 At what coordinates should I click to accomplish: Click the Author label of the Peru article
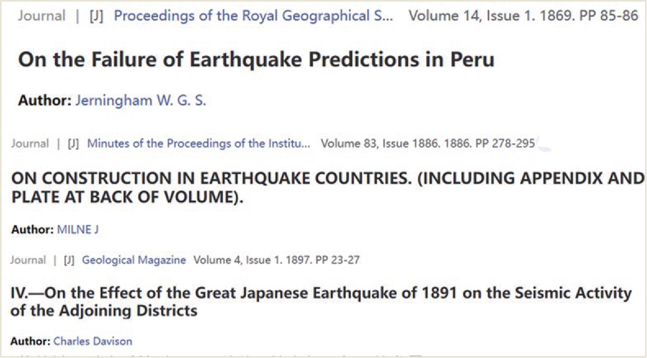click(45, 101)
